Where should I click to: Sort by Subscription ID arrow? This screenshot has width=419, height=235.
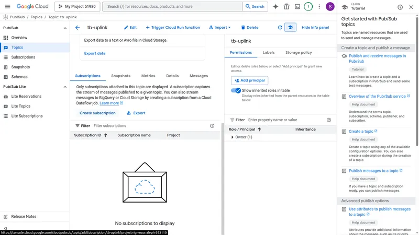coord(106,135)
